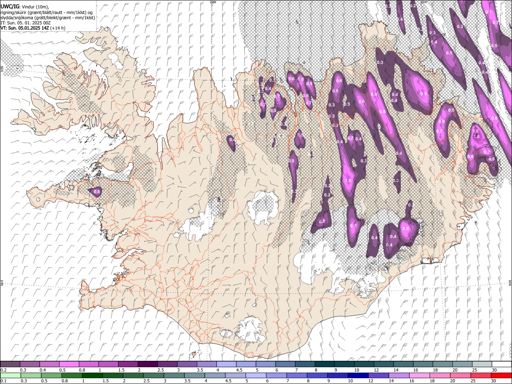Viewport: 512px width, 384px height.
Task: Select the mauve snow-legend swatch starting at 0.3
Action: click(x=30, y=364)
